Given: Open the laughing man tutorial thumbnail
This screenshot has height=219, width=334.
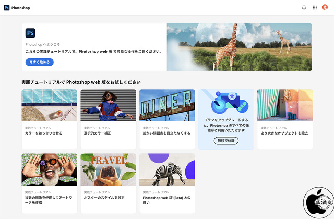Looking at the screenshot, I should click(x=50, y=169).
